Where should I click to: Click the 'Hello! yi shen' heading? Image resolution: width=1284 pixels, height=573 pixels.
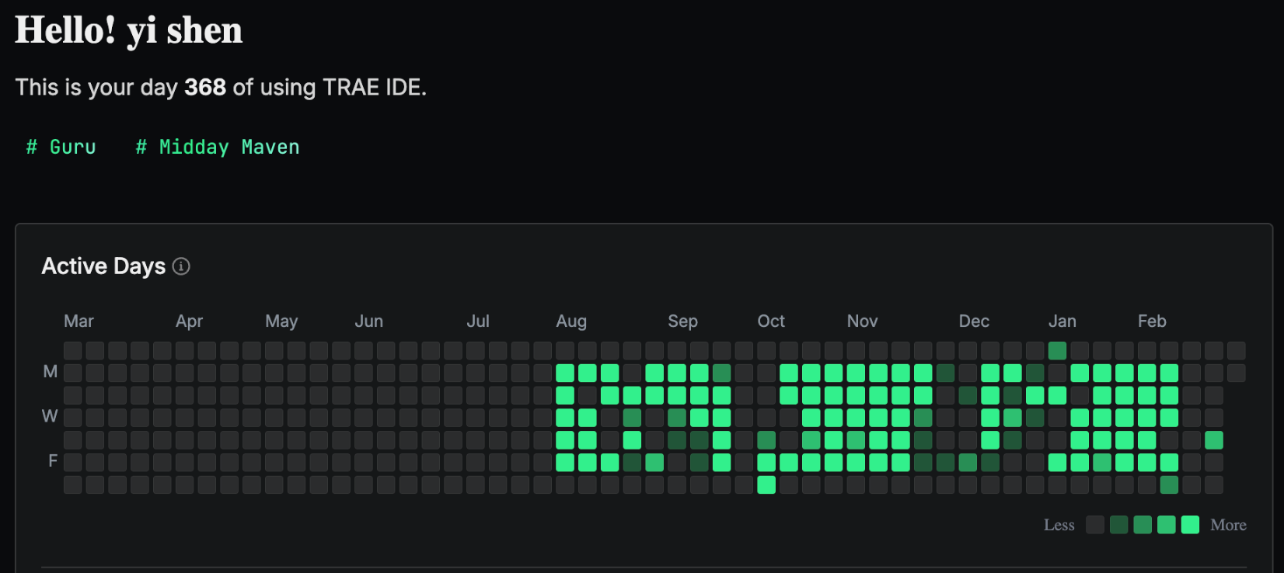pyautogui.click(x=129, y=30)
